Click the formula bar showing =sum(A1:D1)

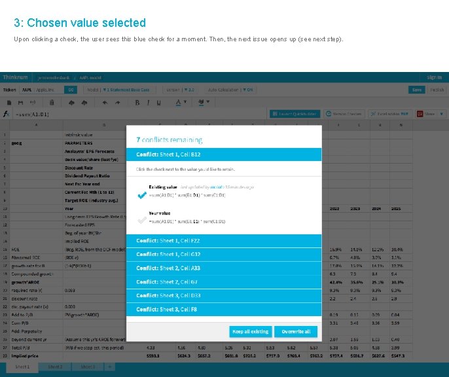click(140, 115)
